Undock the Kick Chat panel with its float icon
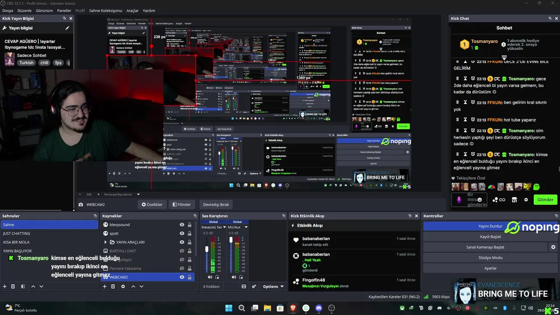 click(550, 18)
